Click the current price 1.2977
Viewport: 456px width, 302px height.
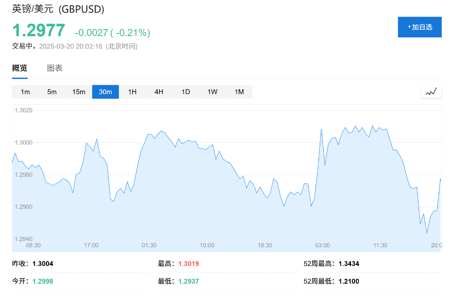(39, 30)
